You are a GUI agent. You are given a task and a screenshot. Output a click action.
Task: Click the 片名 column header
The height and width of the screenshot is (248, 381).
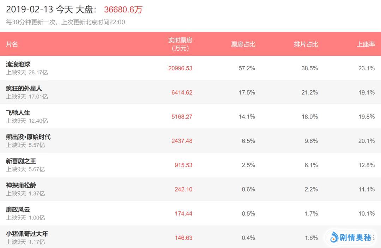click(12, 44)
